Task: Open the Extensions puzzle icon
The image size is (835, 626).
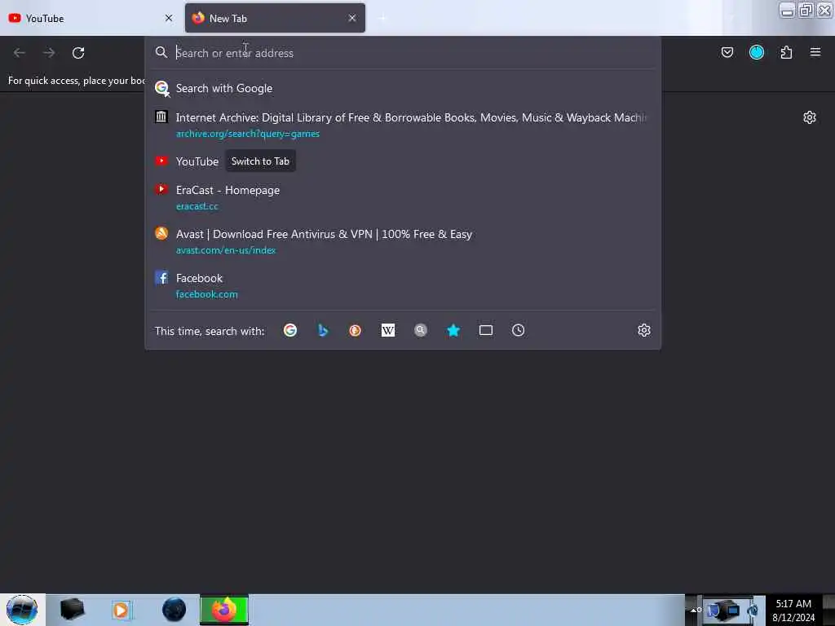Action: [786, 52]
